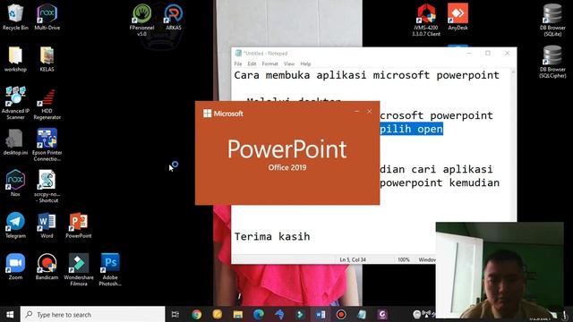This screenshot has width=573, height=322.
Task: Close the PowerPoint splash screen
Action: coord(370,111)
